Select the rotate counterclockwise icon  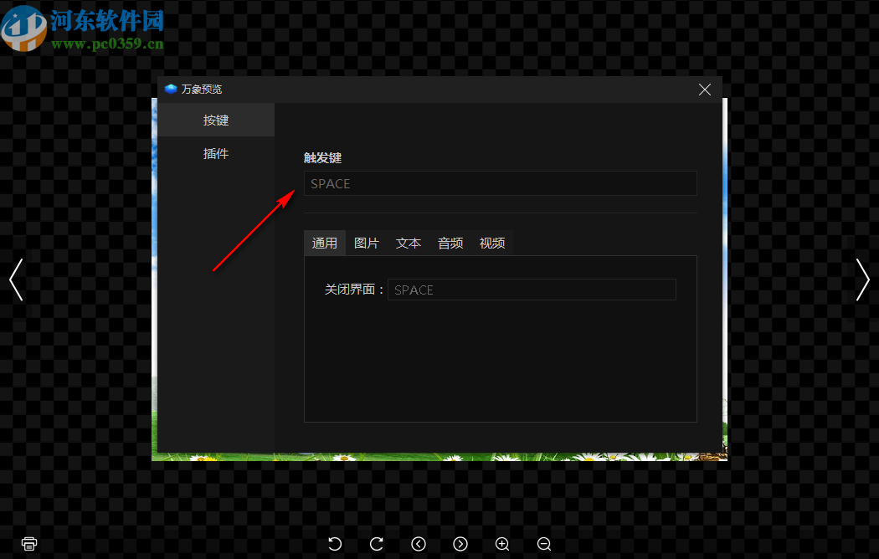point(335,544)
